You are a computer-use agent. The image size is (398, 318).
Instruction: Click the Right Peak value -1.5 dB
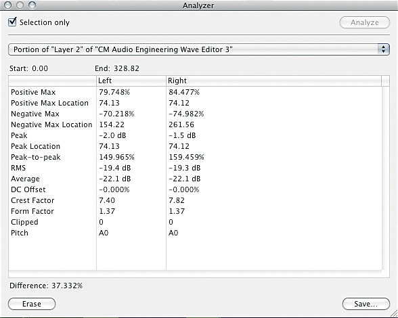[182, 135]
